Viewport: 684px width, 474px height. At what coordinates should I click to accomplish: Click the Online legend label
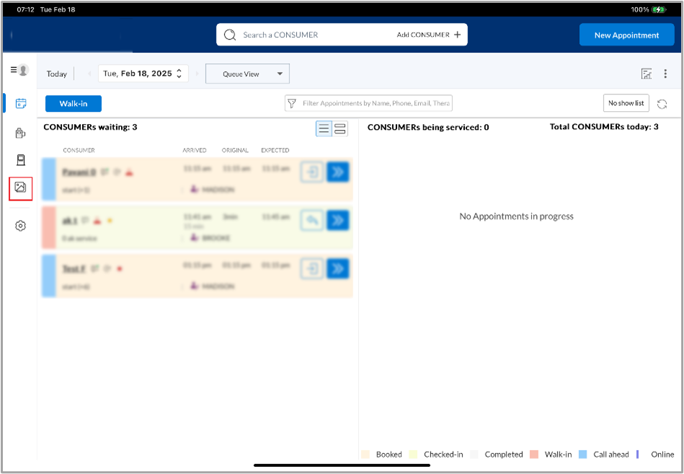(662, 455)
